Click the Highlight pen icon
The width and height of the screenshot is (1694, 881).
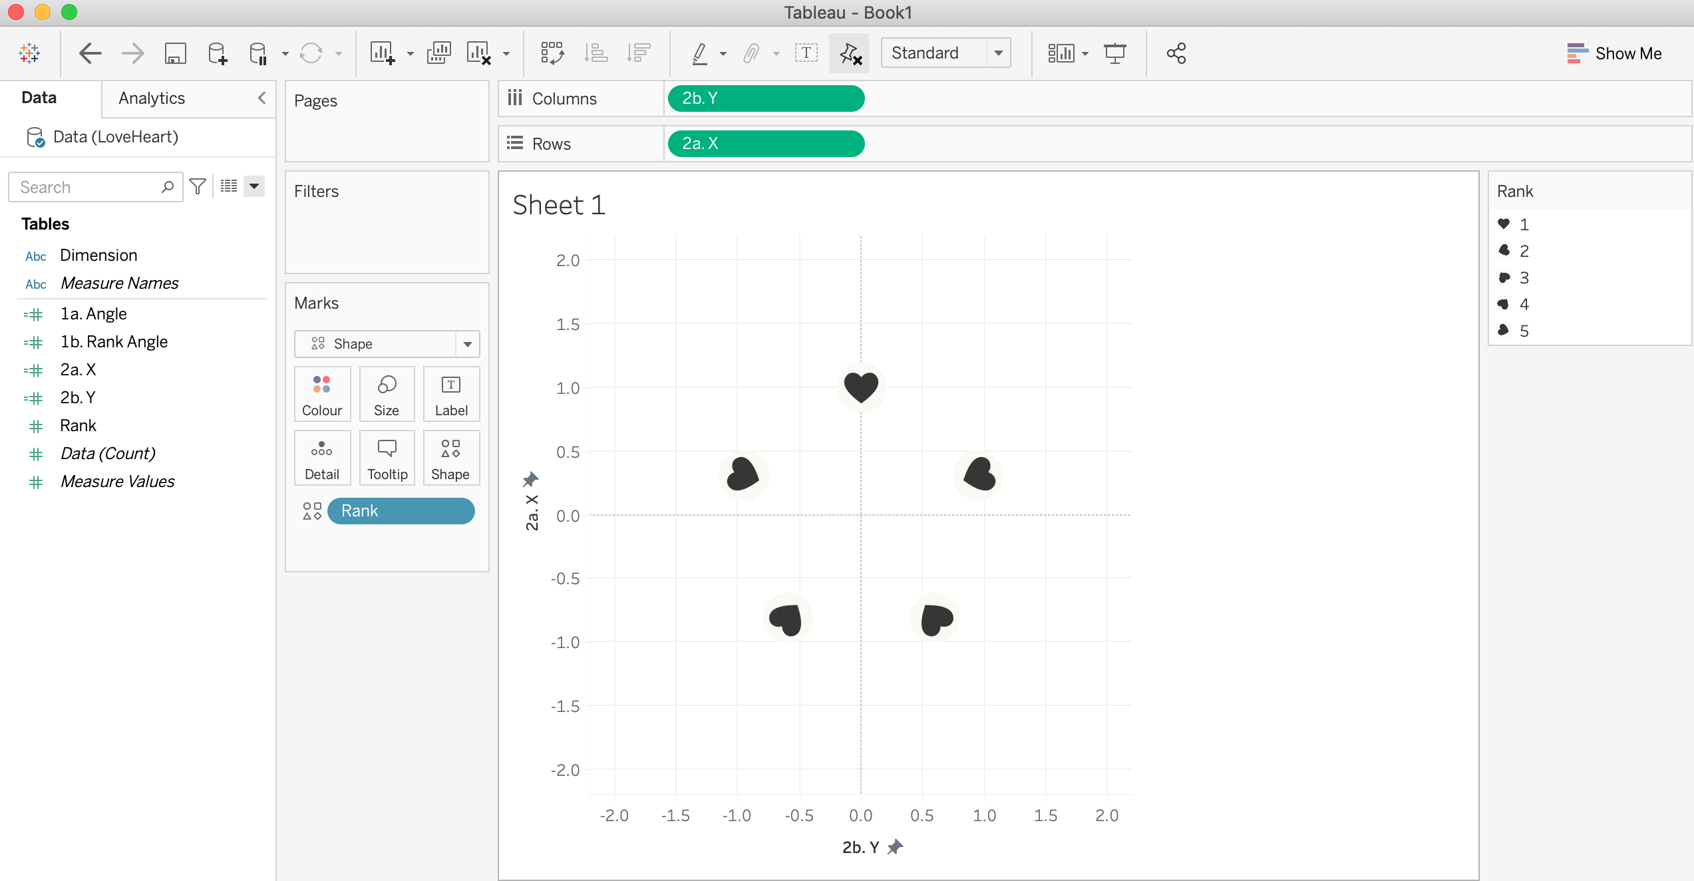tap(699, 53)
